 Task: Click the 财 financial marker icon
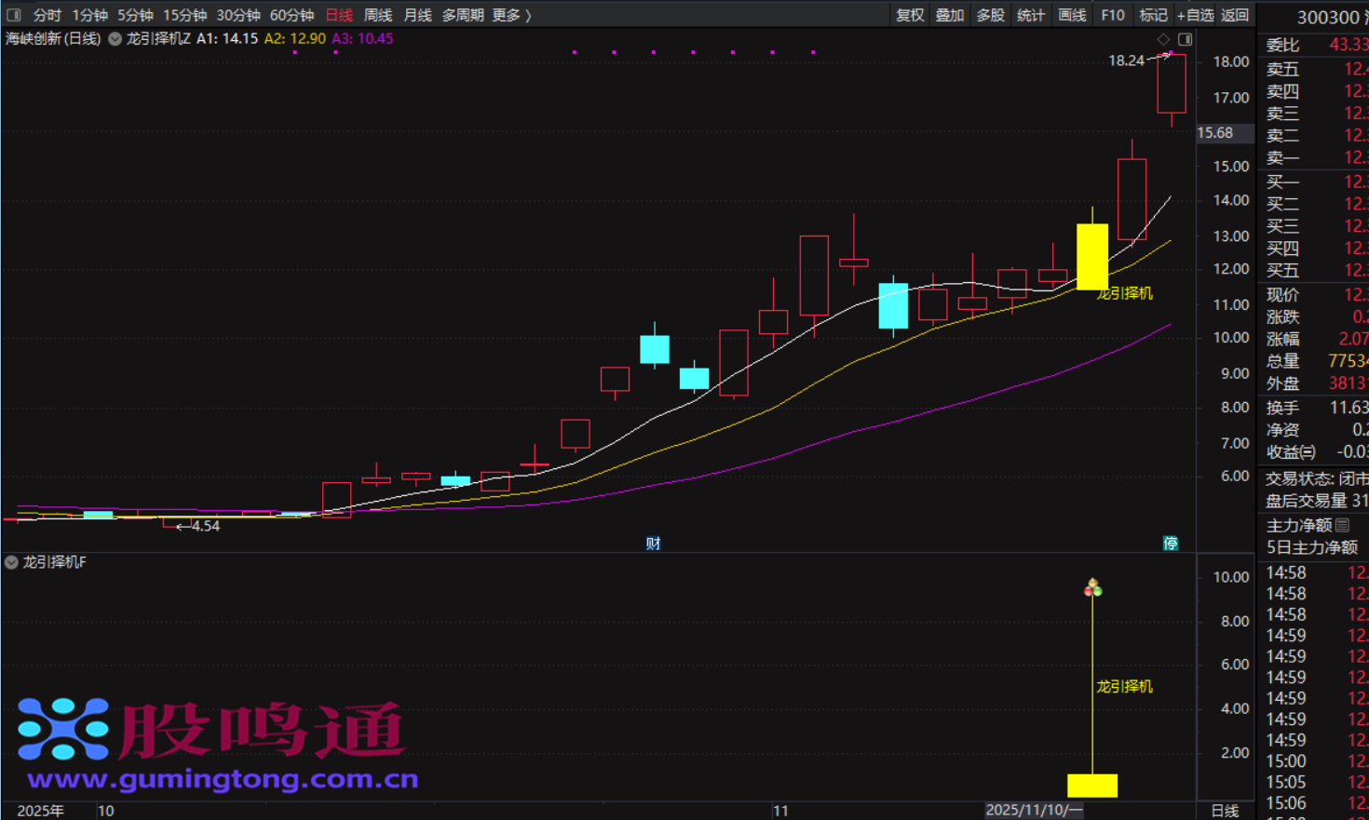click(x=653, y=544)
